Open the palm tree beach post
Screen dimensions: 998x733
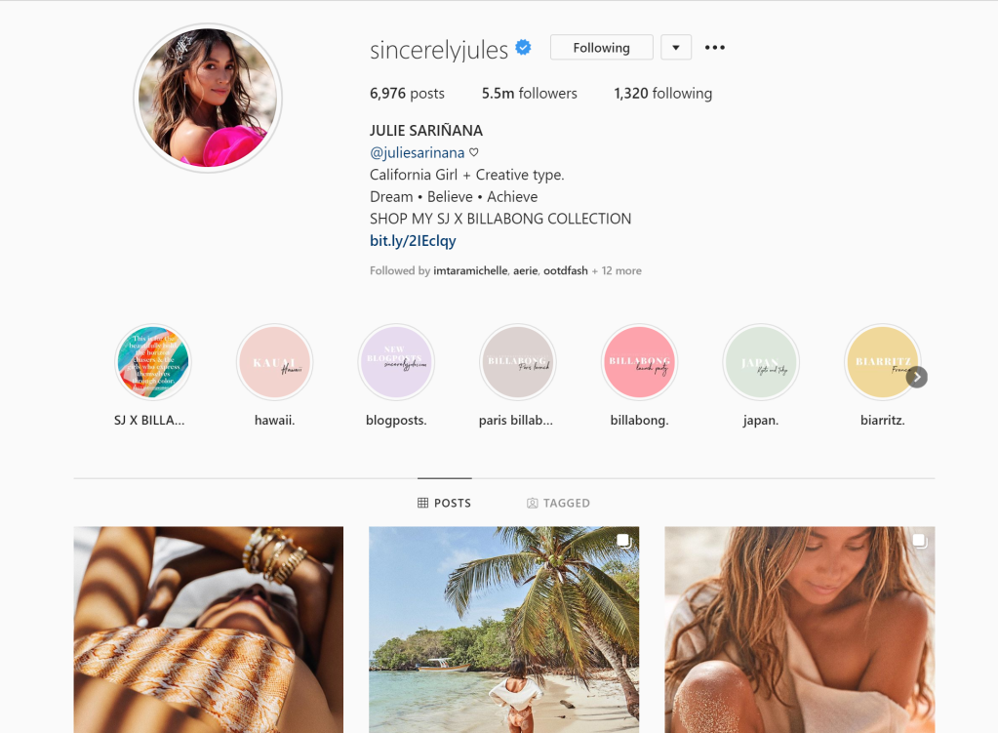504,630
